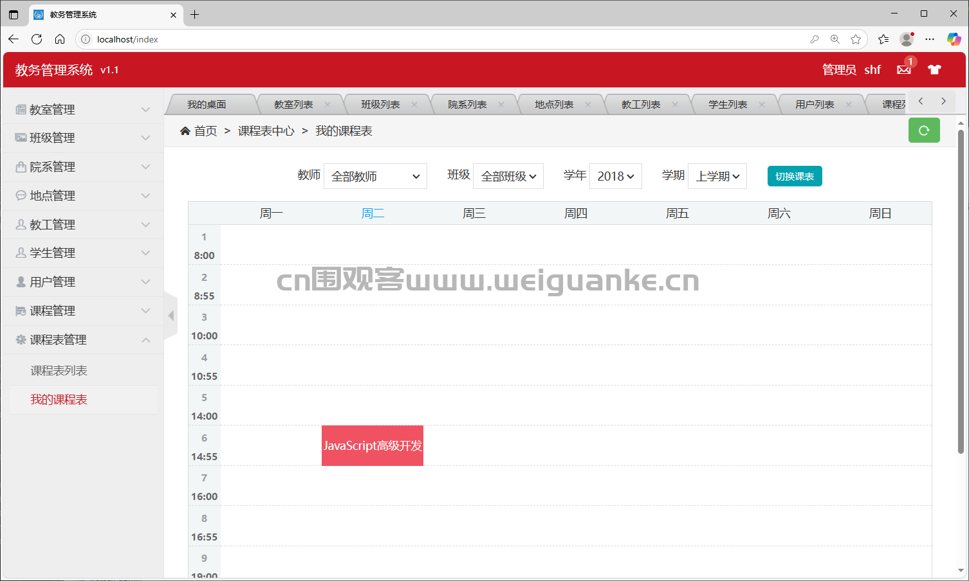This screenshot has width=969, height=581.
Task: Open the favorites list icon
Action: pyautogui.click(x=883, y=39)
